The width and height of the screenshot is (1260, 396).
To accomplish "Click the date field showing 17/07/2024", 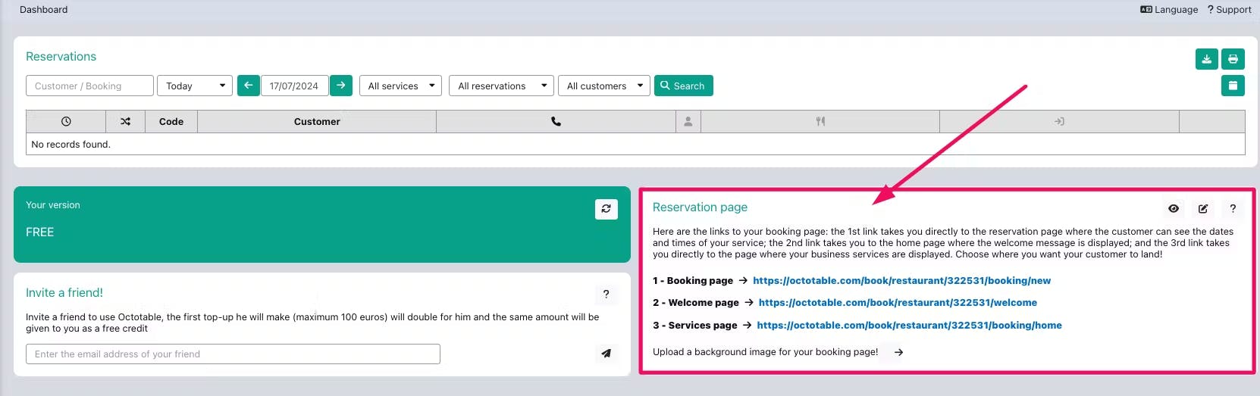I will (294, 86).
